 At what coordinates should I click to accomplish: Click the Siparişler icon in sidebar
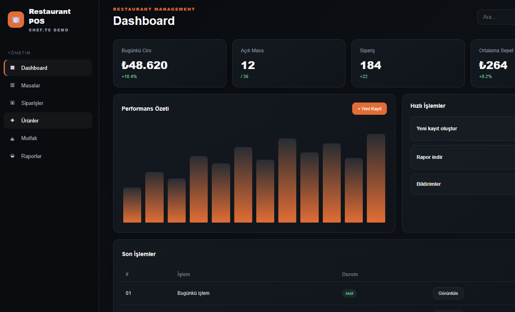[x=12, y=103]
